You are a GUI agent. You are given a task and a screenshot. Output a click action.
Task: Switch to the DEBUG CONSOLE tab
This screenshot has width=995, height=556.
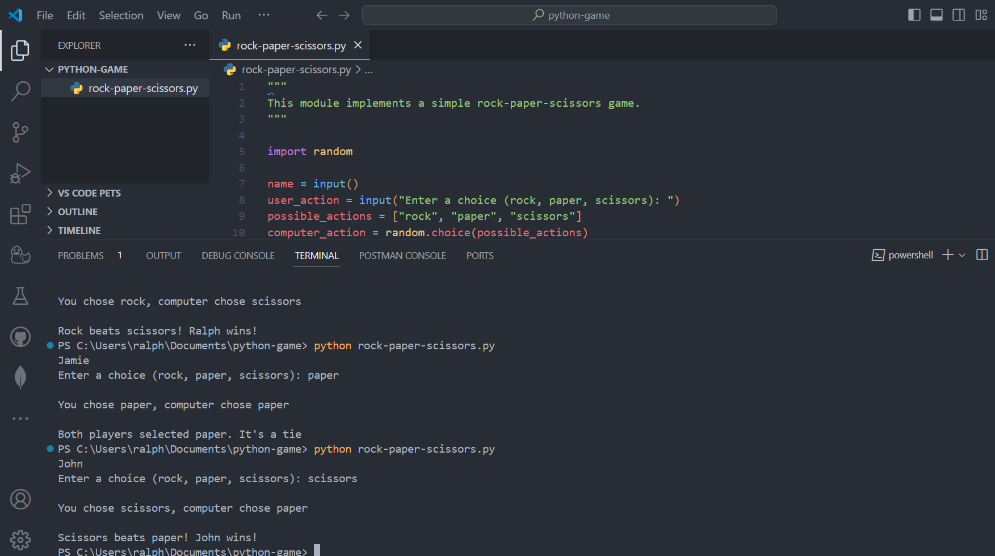click(238, 256)
